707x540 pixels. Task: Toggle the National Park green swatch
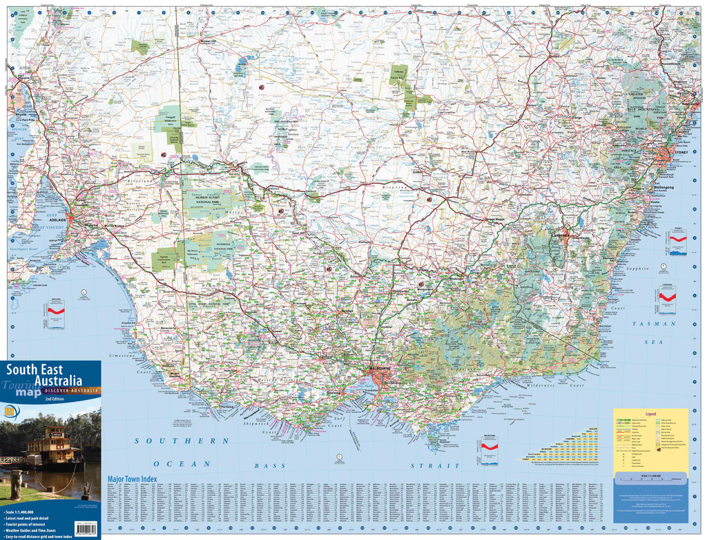[657, 420]
